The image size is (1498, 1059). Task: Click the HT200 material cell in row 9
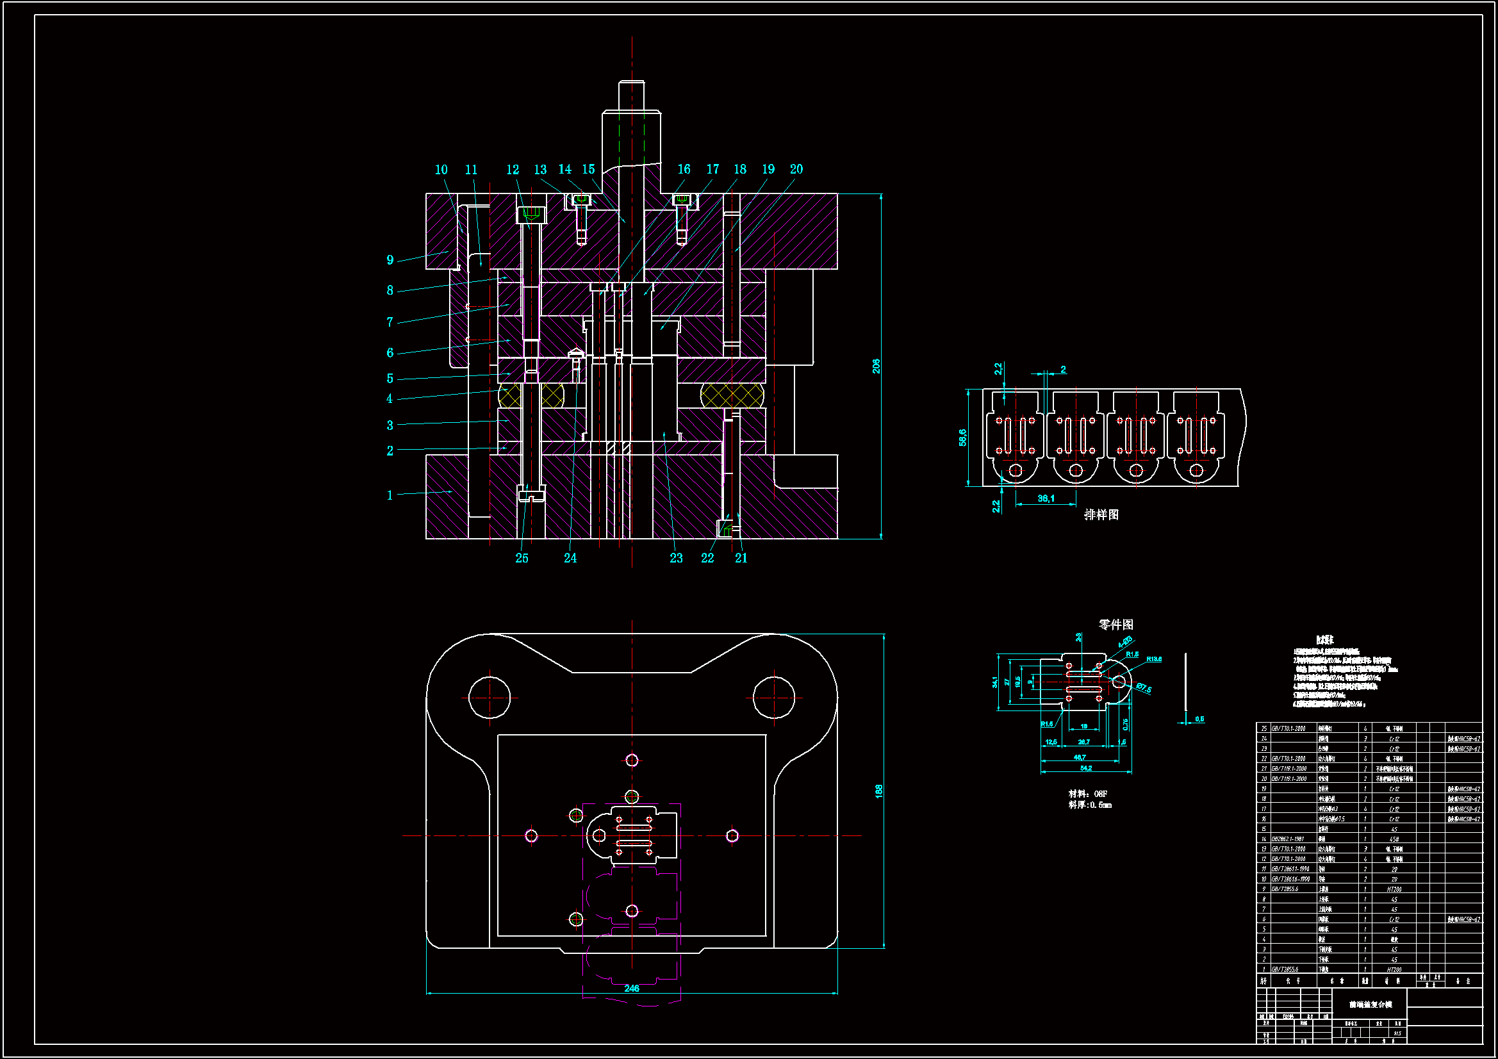click(1394, 889)
